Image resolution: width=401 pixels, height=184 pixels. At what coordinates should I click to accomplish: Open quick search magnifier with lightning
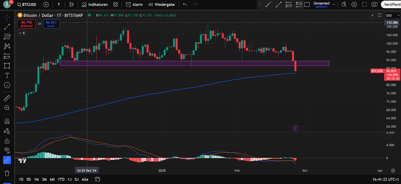coord(344,4)
